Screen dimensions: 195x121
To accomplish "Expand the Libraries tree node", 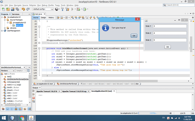I will [5, 28].
